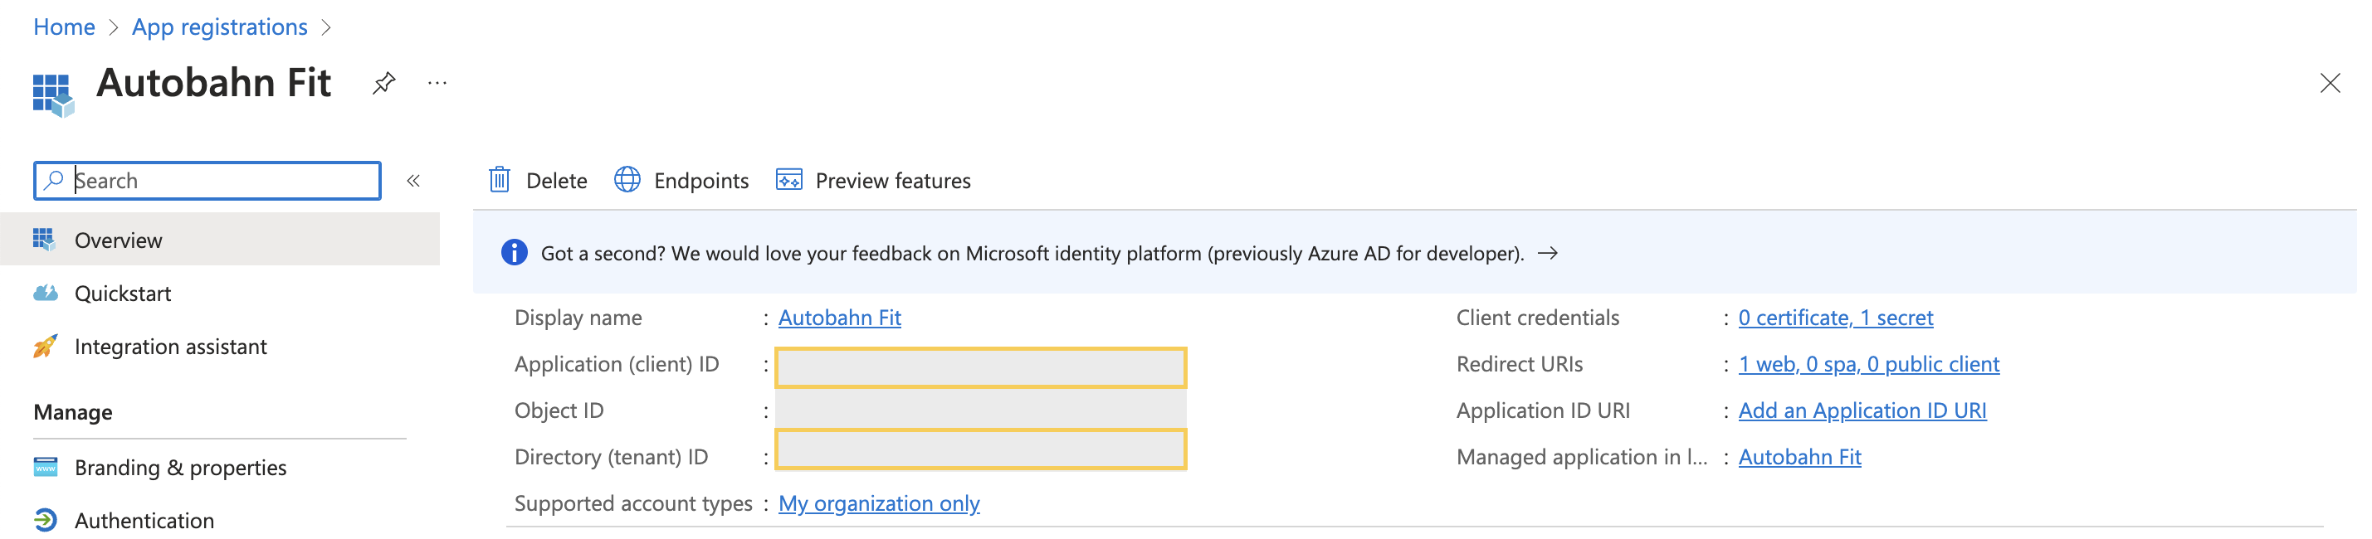Click the Branding & properties icon
This screenshot has height=539, width=2372.
coord(45,467)
